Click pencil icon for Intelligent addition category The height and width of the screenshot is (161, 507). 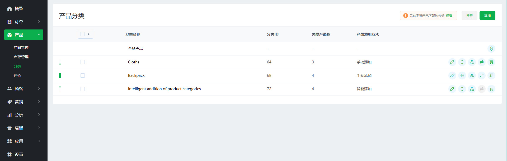(452, 89)
